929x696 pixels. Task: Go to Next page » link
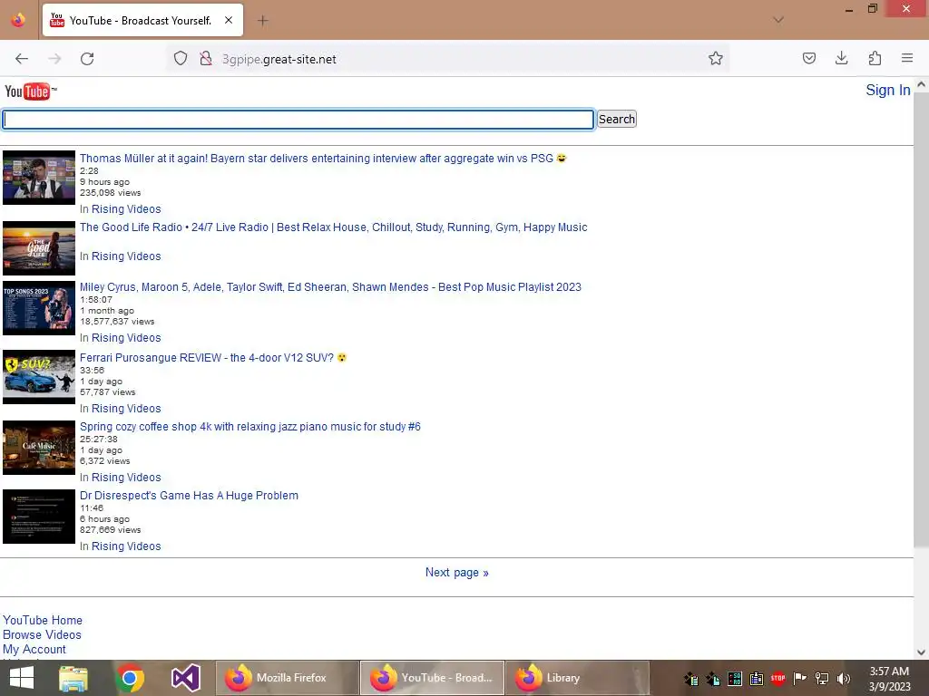tap(457, 573)
